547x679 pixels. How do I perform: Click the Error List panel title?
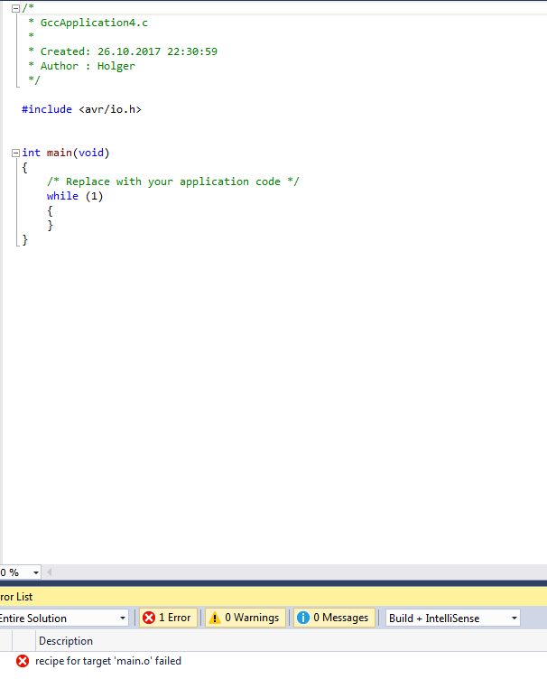(16, 597)
